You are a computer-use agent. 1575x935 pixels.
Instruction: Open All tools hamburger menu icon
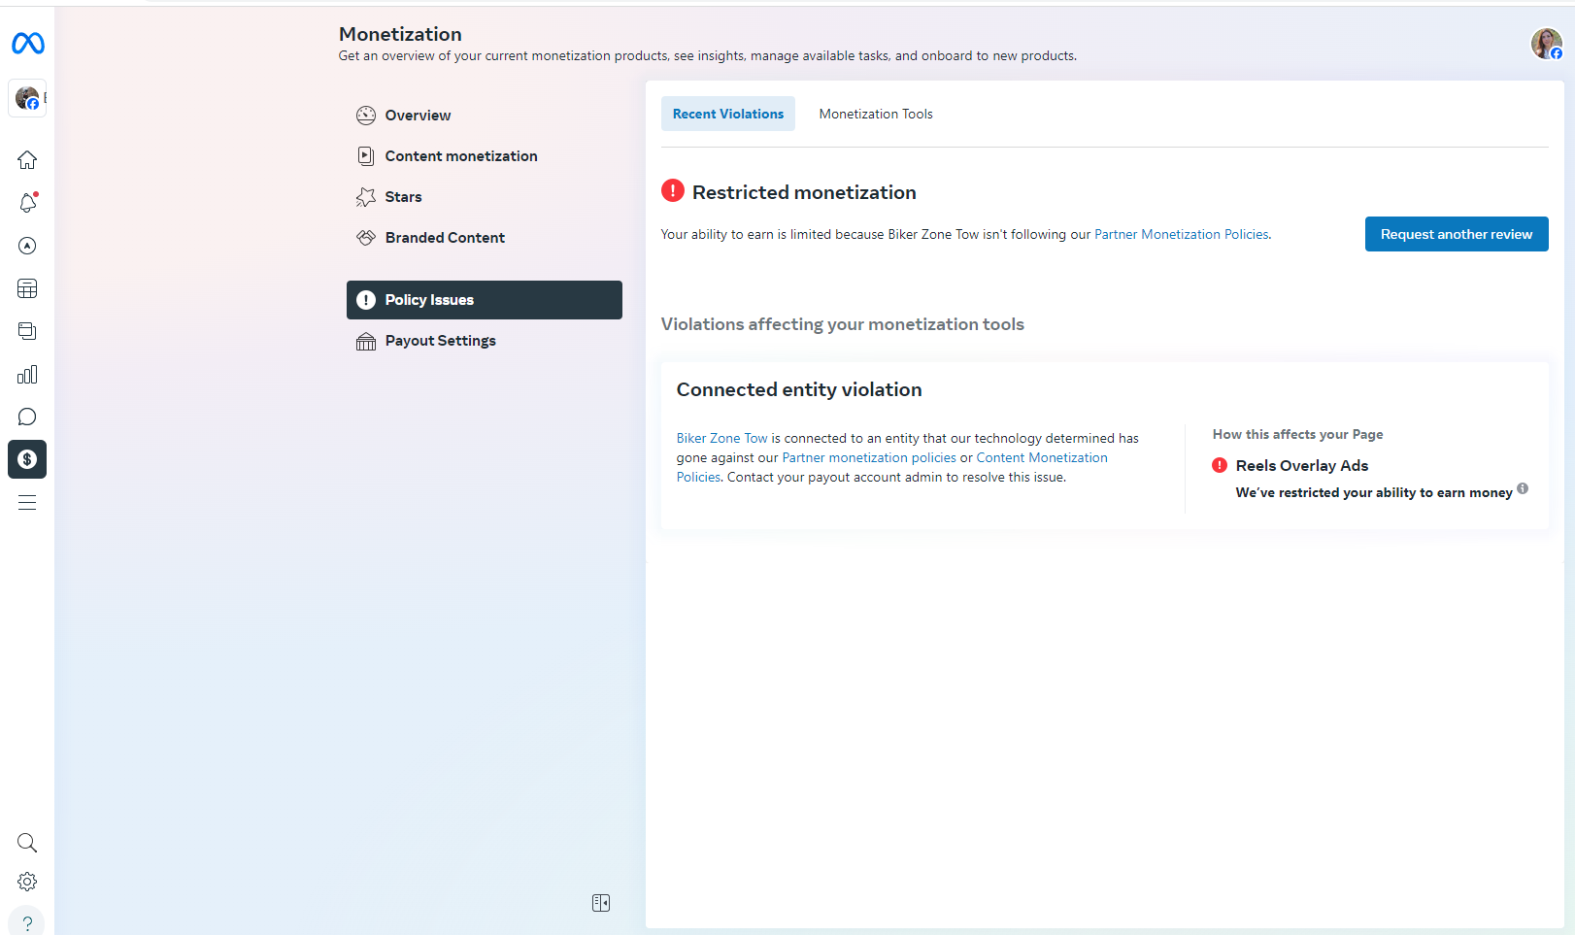coord(27,502)
